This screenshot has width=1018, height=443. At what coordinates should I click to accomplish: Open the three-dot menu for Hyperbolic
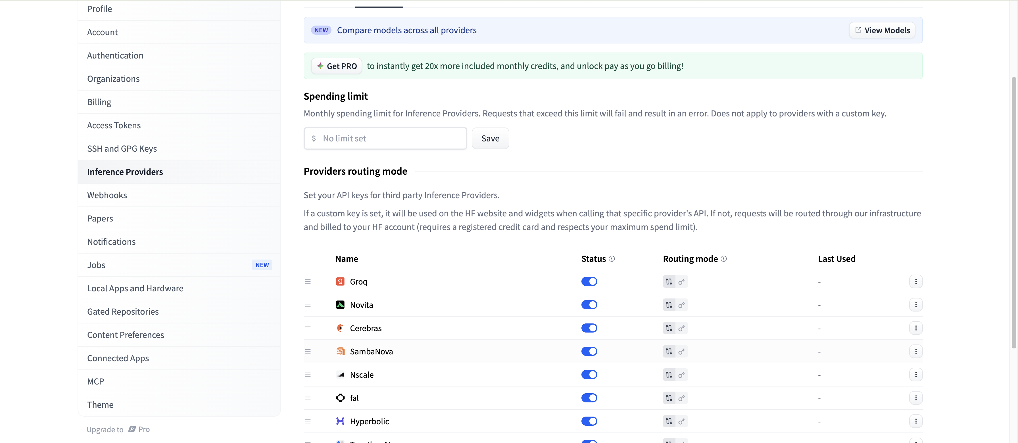916,421
